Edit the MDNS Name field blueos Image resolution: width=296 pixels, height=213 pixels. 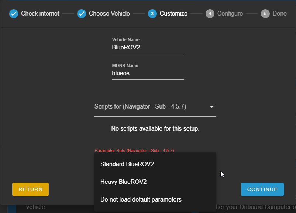[x=148, y=73]
